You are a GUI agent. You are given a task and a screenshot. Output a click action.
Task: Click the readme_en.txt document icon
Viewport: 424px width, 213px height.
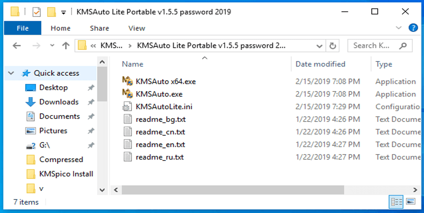coord(128,144)
